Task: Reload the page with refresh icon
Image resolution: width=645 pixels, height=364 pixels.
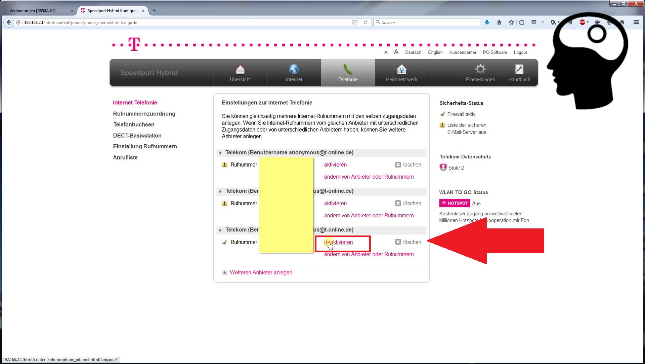Action: pos(365,22)
